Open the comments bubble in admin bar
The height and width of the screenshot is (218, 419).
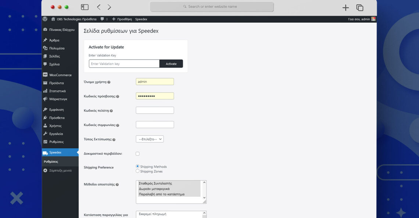click(102, 19)
